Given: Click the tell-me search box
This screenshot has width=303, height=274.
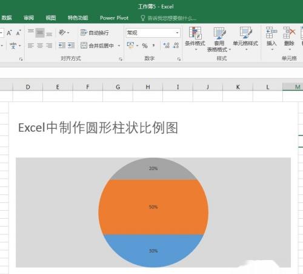Looking at the screenshot, I should 168,18.
